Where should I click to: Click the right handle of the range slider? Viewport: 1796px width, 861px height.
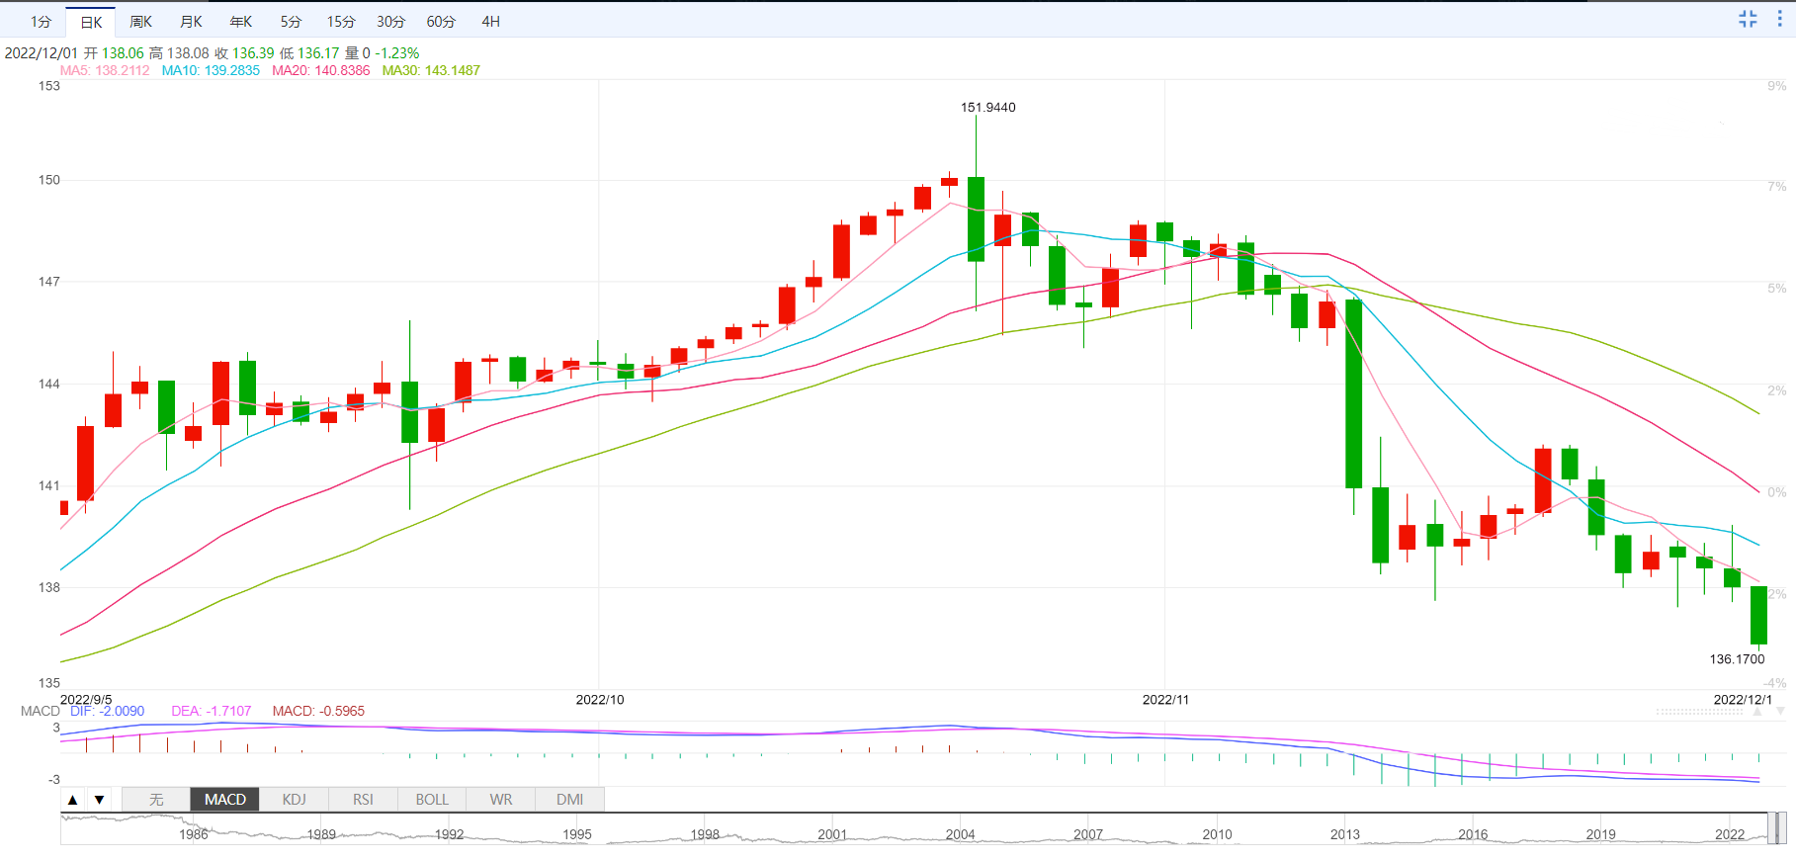click(1782, 828)
